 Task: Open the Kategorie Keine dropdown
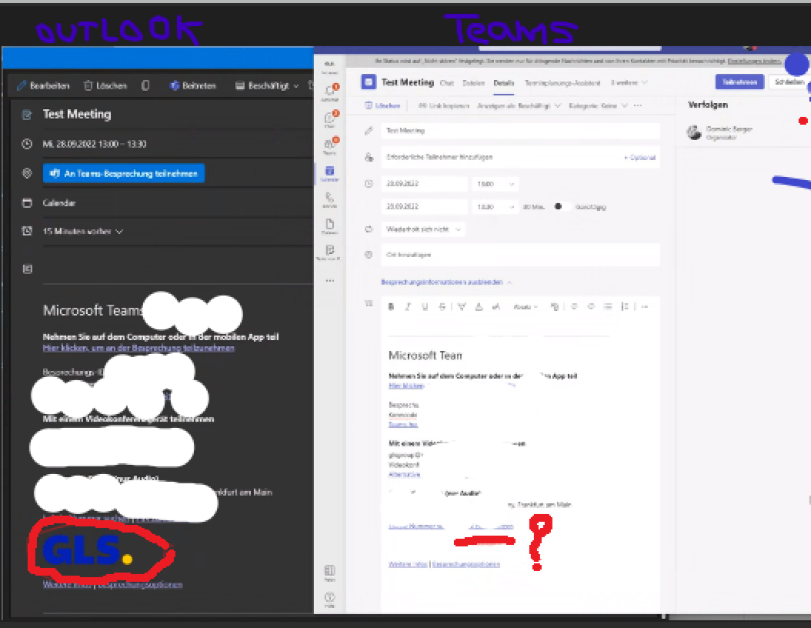(x=598, y=105)
